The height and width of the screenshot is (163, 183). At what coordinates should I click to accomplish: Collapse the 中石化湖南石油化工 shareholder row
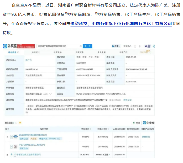click(11, 147)
